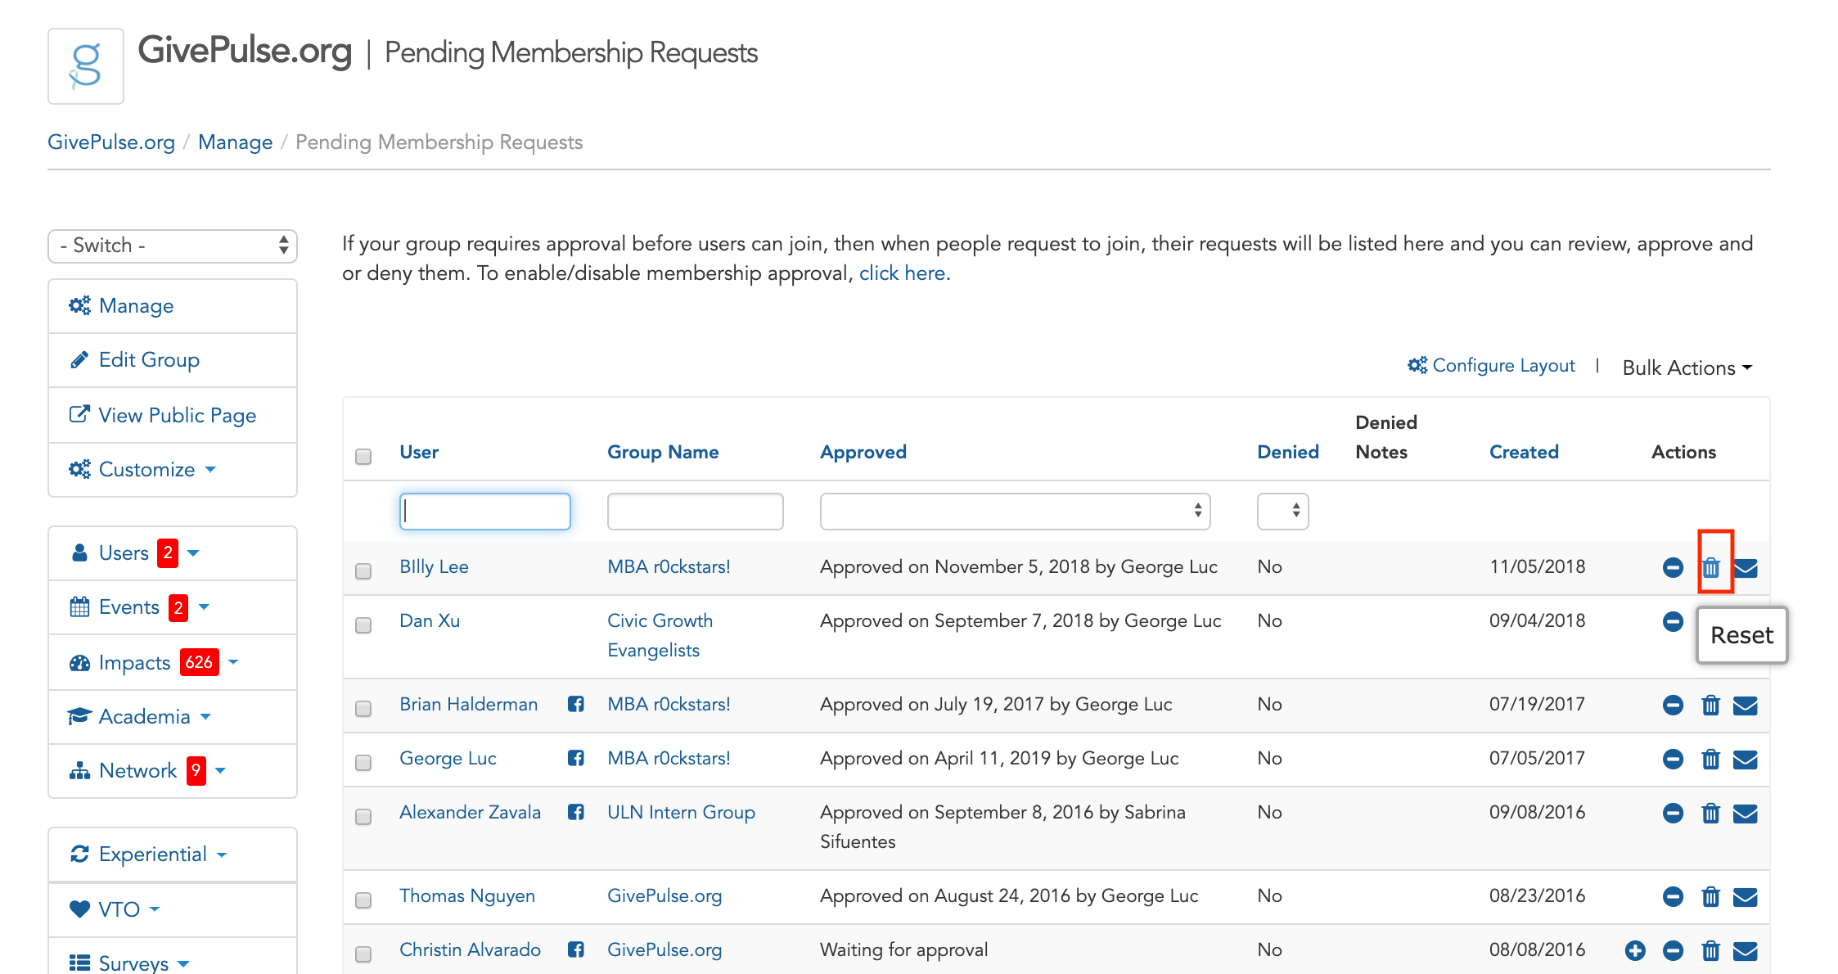Tick Alexander Zavala's row checkbox
This screenshot has width=1838, height=974.
tap(363, 816)
